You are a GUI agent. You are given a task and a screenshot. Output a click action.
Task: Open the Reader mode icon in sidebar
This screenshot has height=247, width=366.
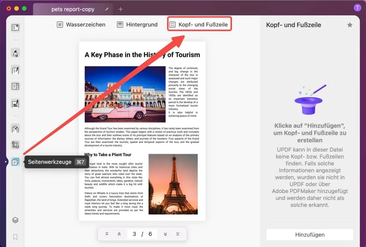pyautogui.click(x=15, y=28)
